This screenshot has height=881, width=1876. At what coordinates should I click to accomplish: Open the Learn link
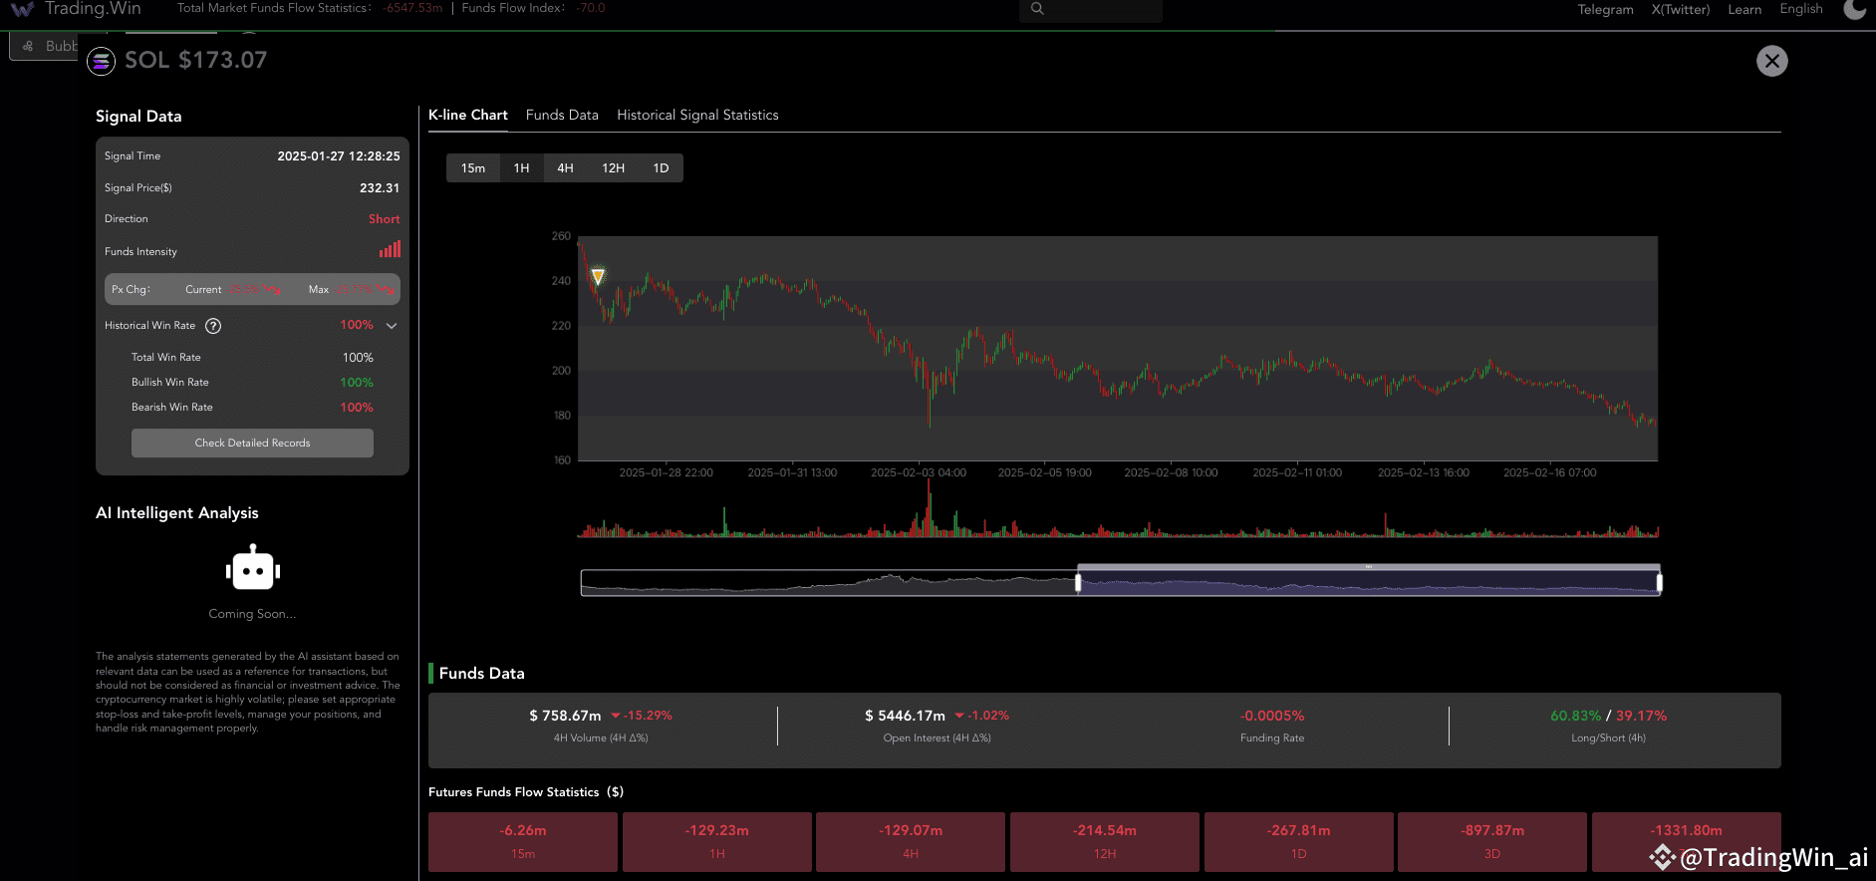tap(1744, 10)
